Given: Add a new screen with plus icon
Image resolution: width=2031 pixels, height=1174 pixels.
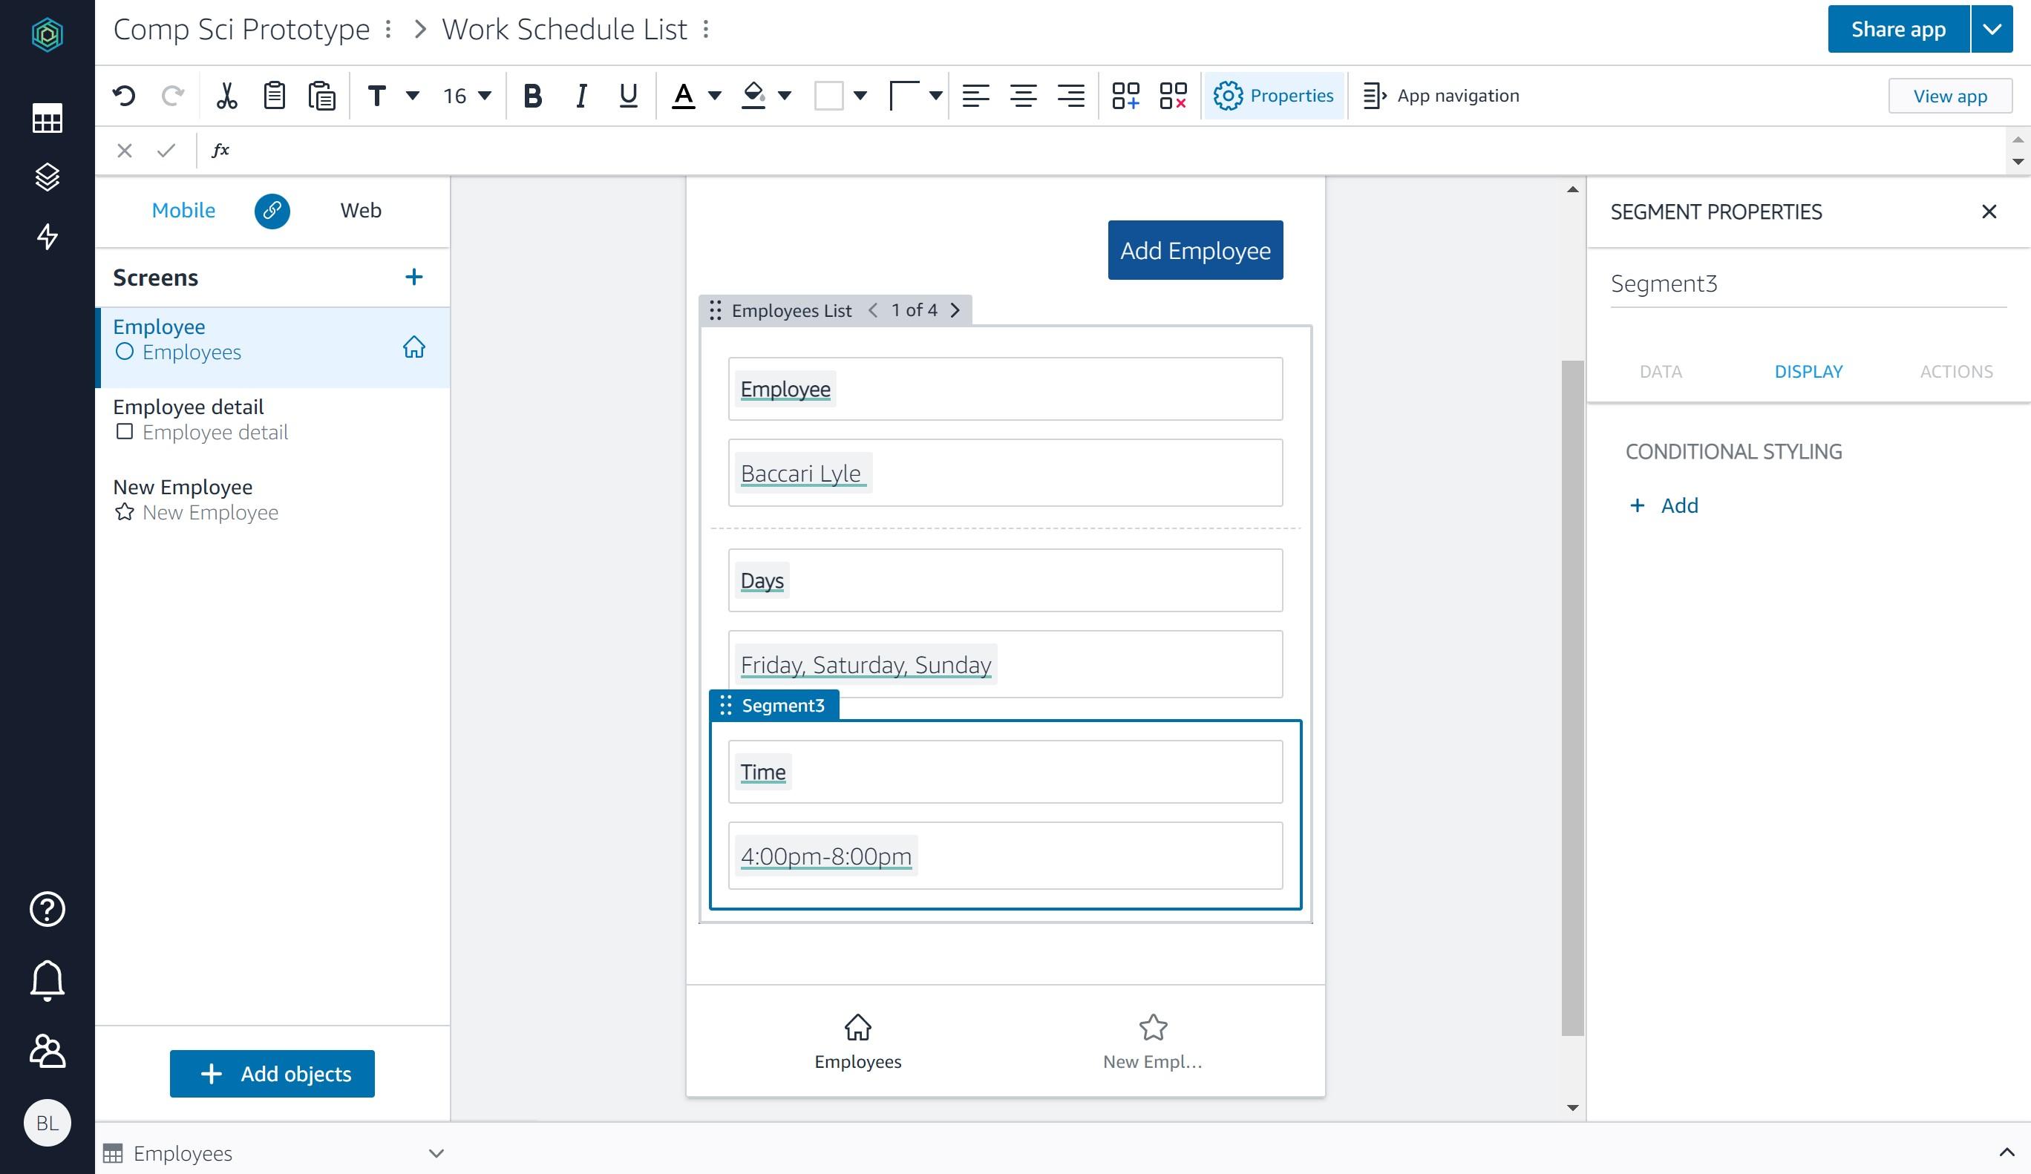Looking at the screenshot, I should coord(413,278).
